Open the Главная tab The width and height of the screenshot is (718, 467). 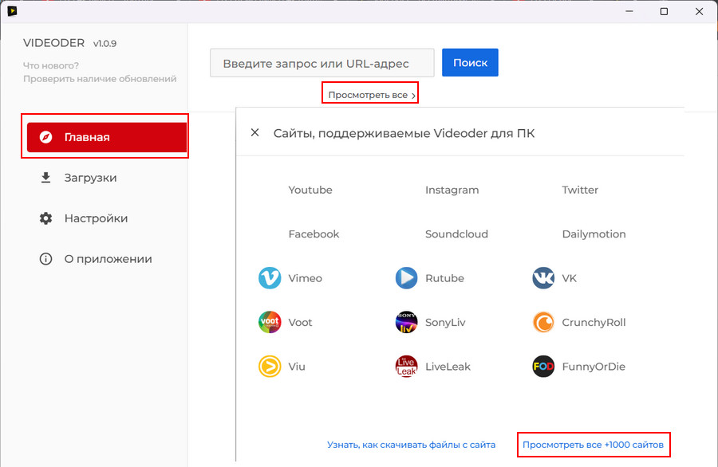(x=107, y=137)
